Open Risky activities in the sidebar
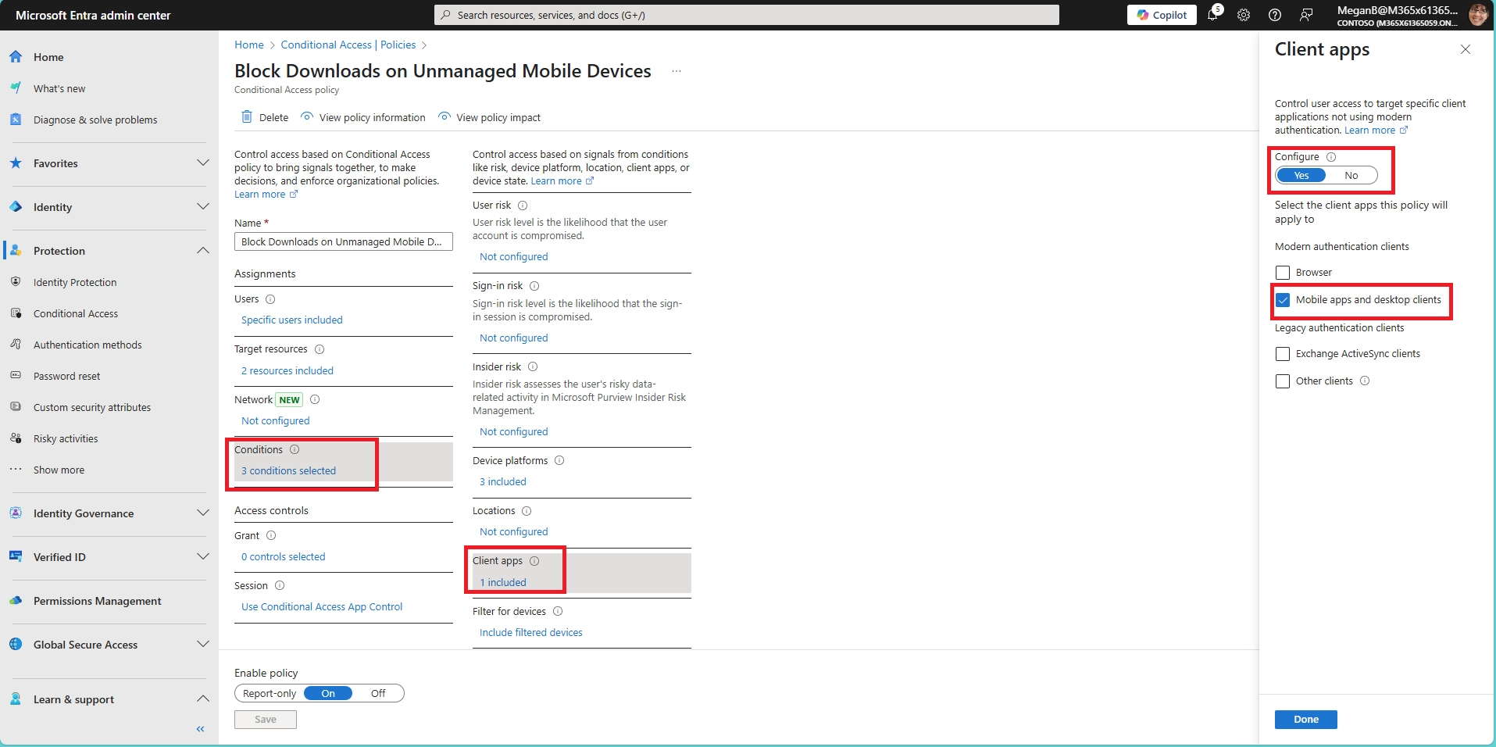Screen dimensions: 1496x747 (x=66, y=438)
